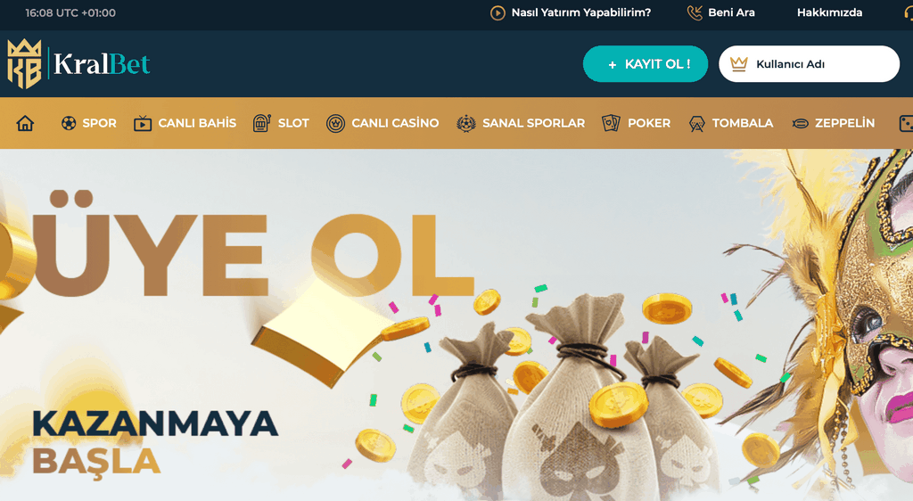Click the home icon in navigation bar

tap(25, 123)
